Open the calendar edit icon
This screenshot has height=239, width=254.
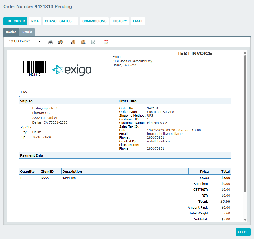(106, 42)
